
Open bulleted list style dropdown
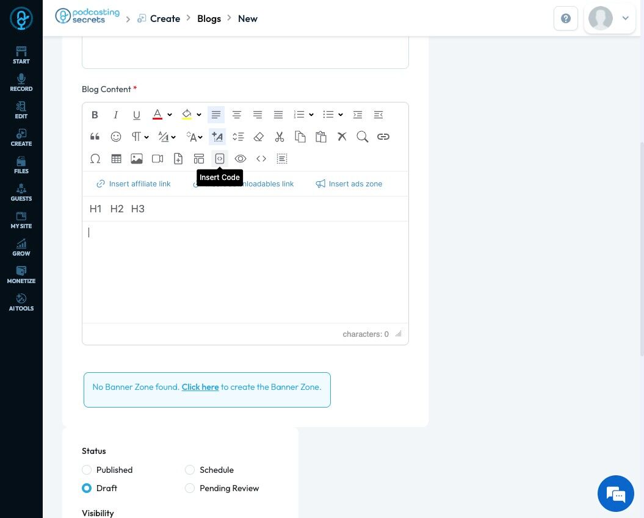pyautogui.click(x=341, y=115)
